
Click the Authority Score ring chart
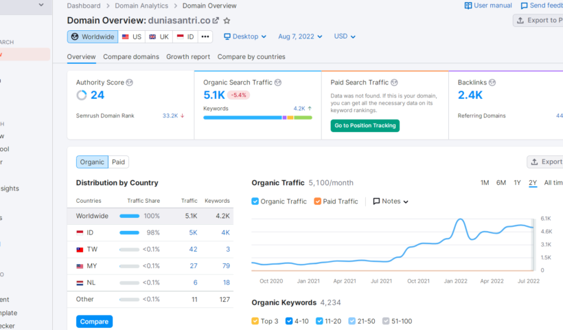tap(82, 96)
